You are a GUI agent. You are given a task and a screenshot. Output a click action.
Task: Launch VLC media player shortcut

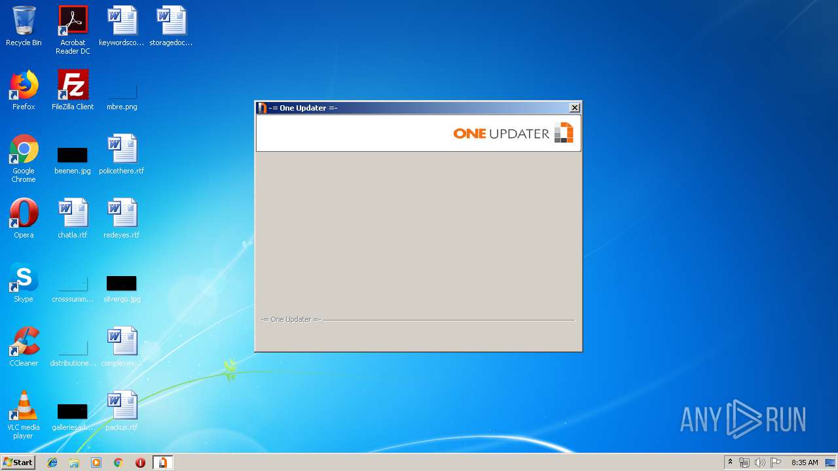[x=24, y=415]
